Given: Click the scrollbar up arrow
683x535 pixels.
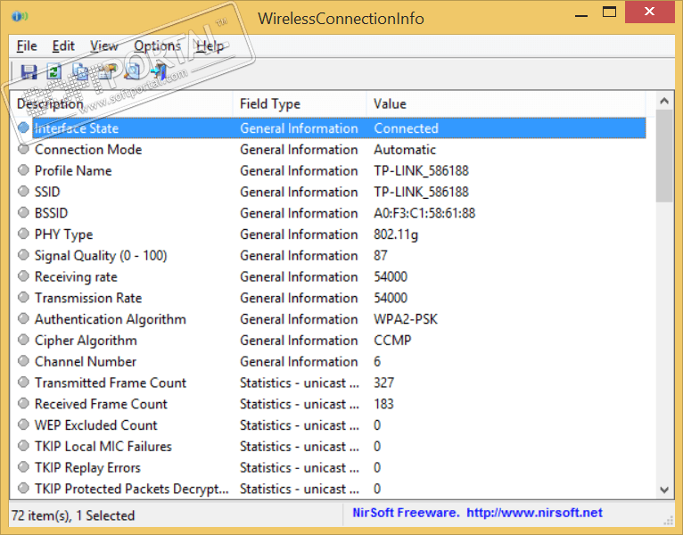Looking at the screenshot, I should (x=664, y=101).
